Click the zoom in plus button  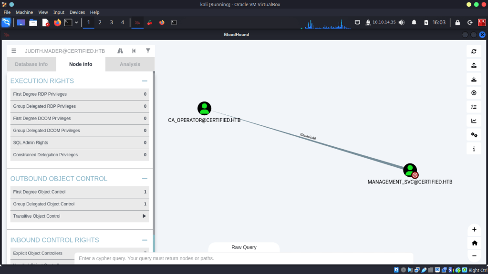click(474, 230)
